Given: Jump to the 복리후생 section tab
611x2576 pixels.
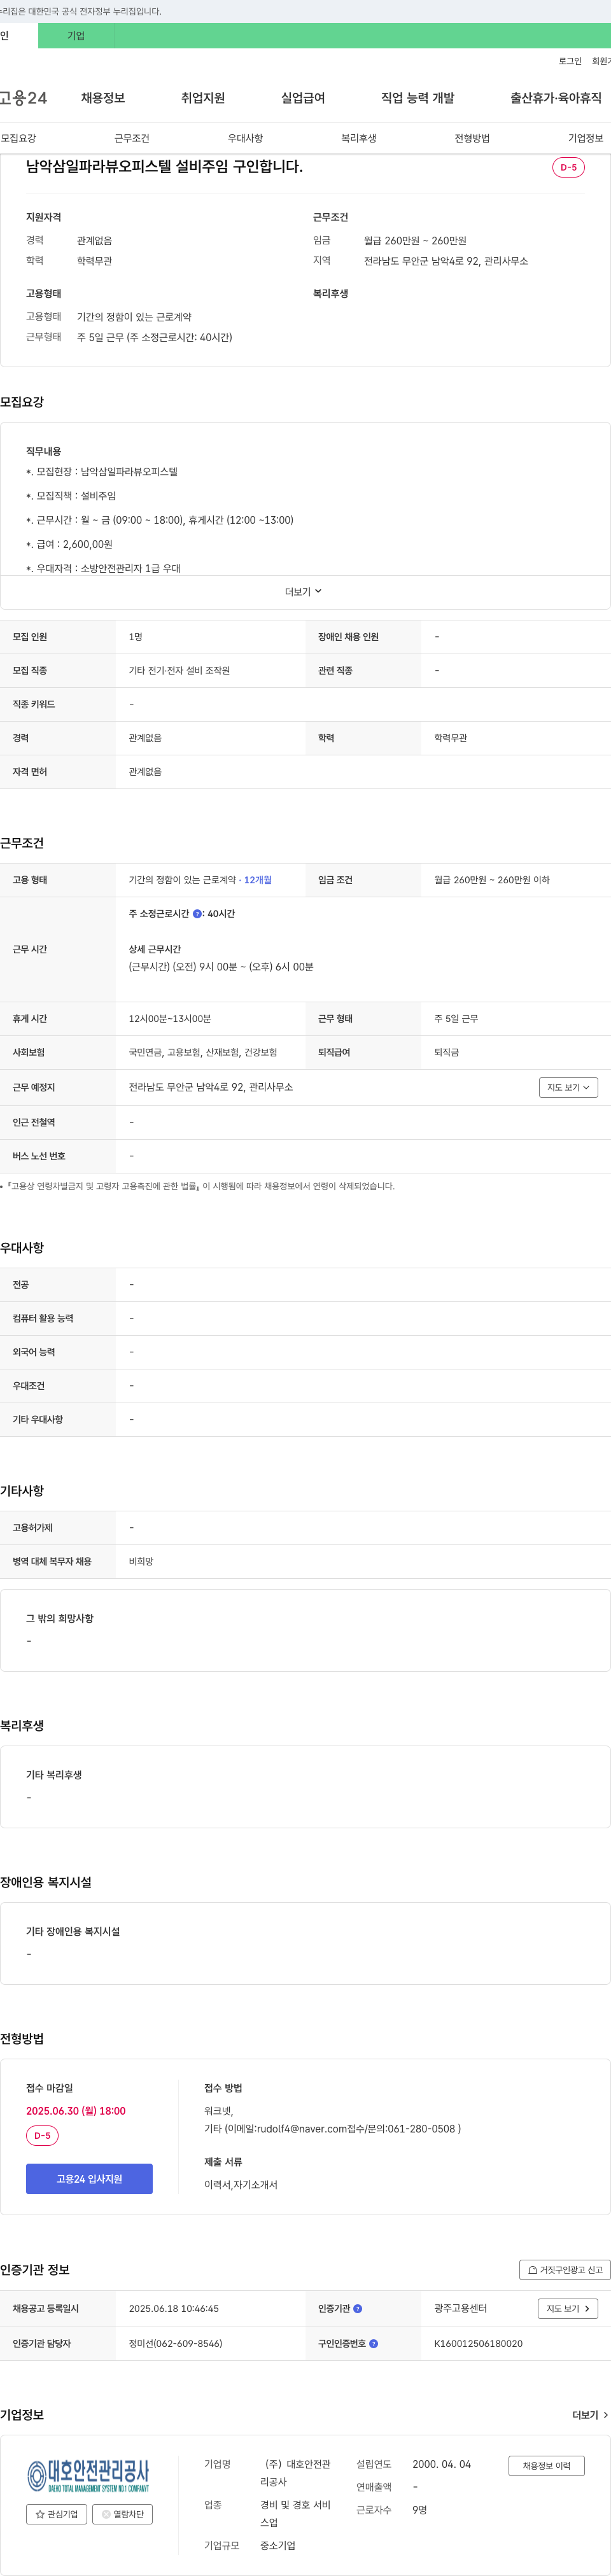Looking at the screenshot, I should [359, 138].
